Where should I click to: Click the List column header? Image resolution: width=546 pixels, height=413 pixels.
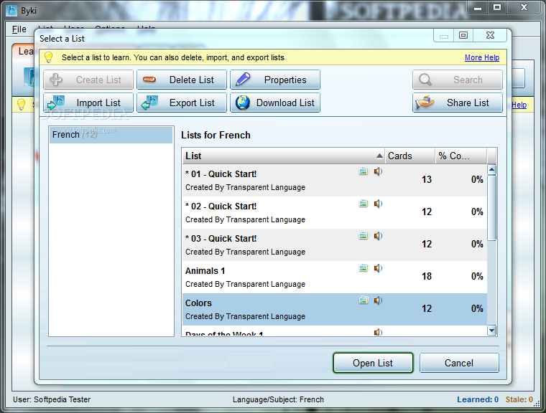283,156
